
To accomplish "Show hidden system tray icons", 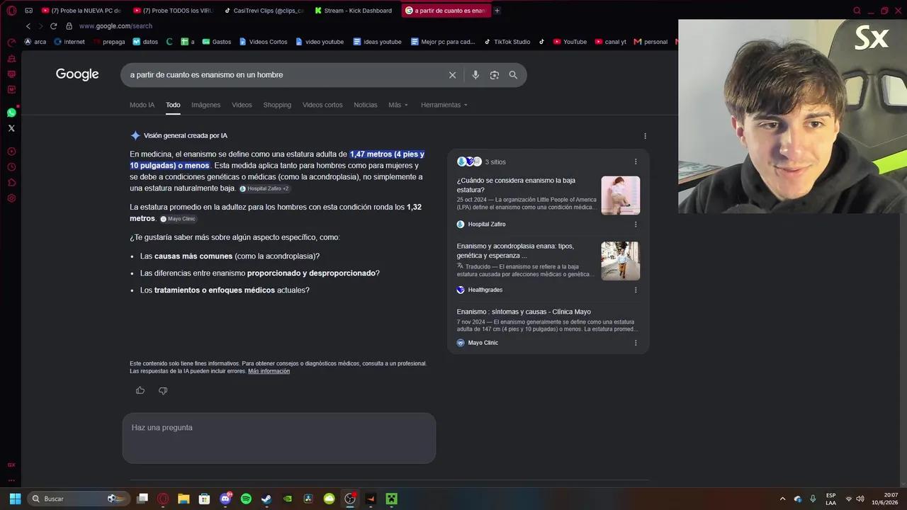I will [782, 499].
